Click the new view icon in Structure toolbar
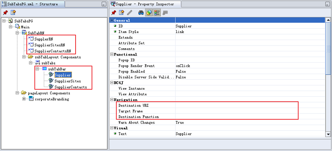The width and height of the screenshot is (332, 151). [13, 13]
